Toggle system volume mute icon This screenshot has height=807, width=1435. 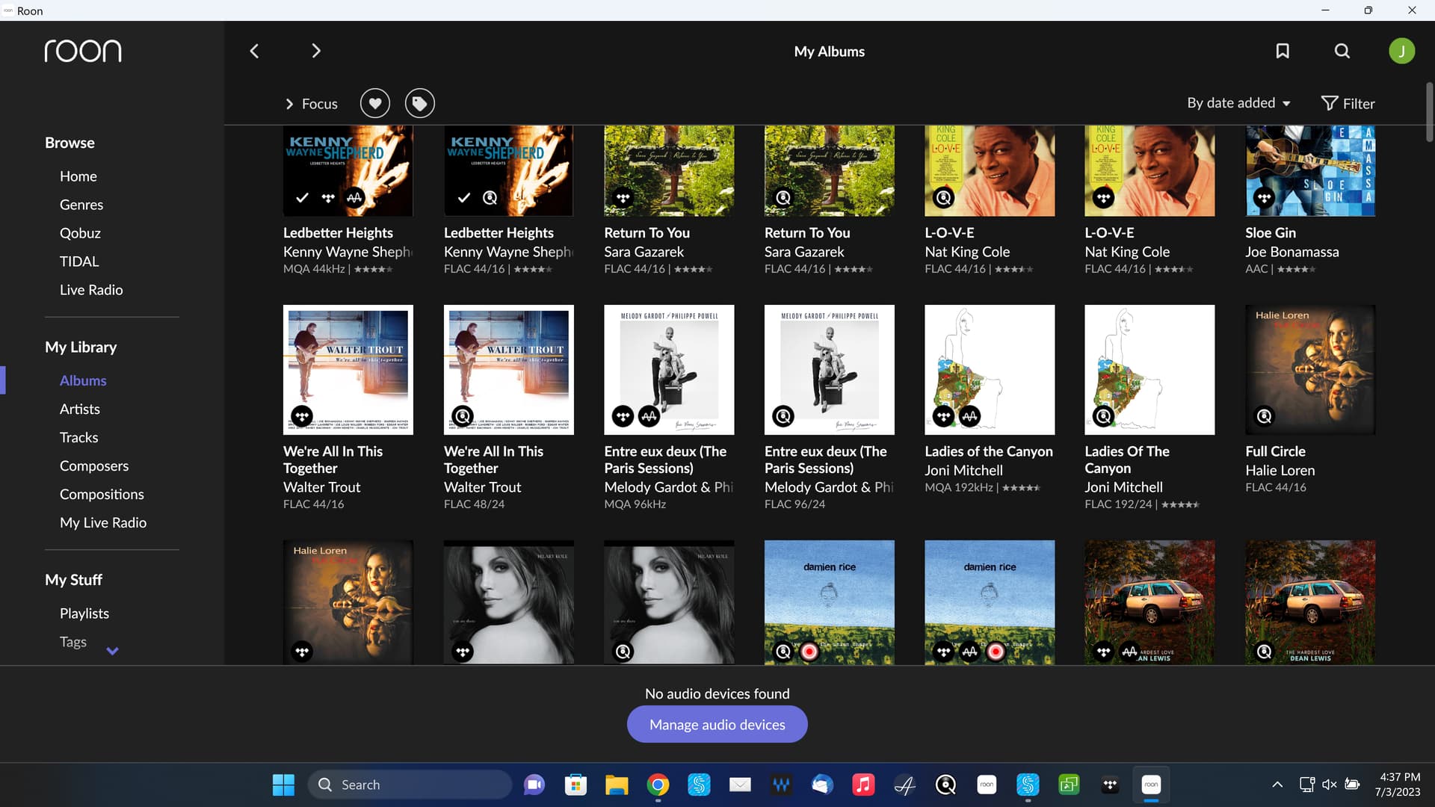point(1329,785)
